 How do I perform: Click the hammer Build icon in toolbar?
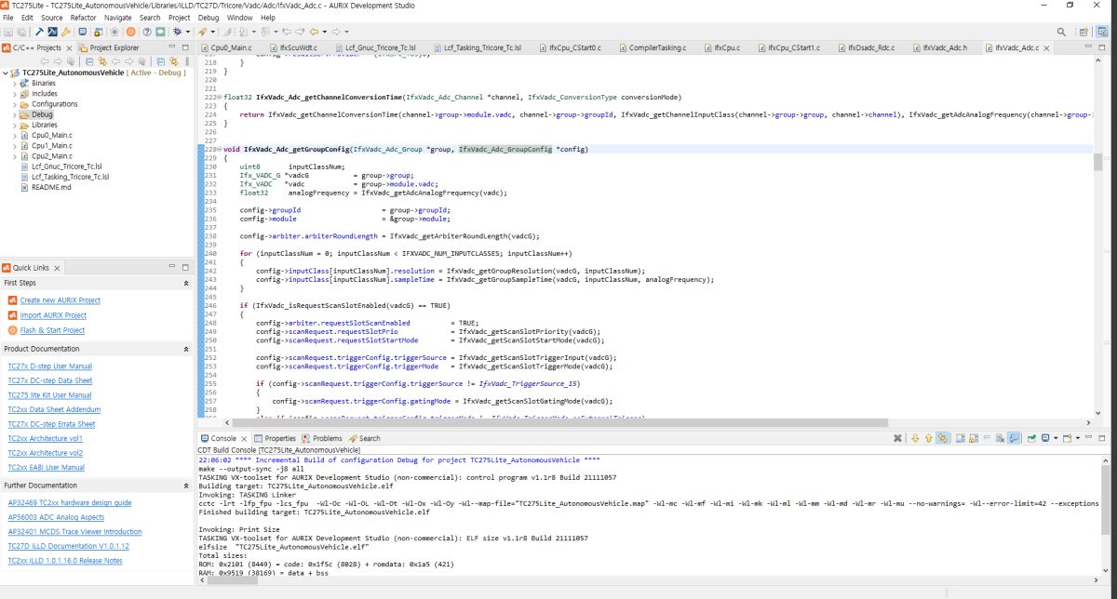(x=39, y=32)
